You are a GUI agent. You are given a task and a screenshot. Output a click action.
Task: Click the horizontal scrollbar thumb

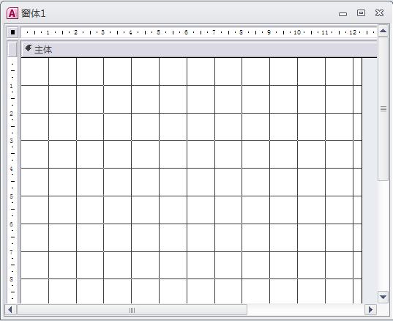pos(132,310)
